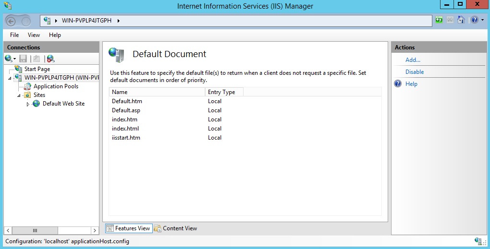This screenshot has width=490, height=249.
Task: Switch to the Features View tab
Action: click(129, 228)
